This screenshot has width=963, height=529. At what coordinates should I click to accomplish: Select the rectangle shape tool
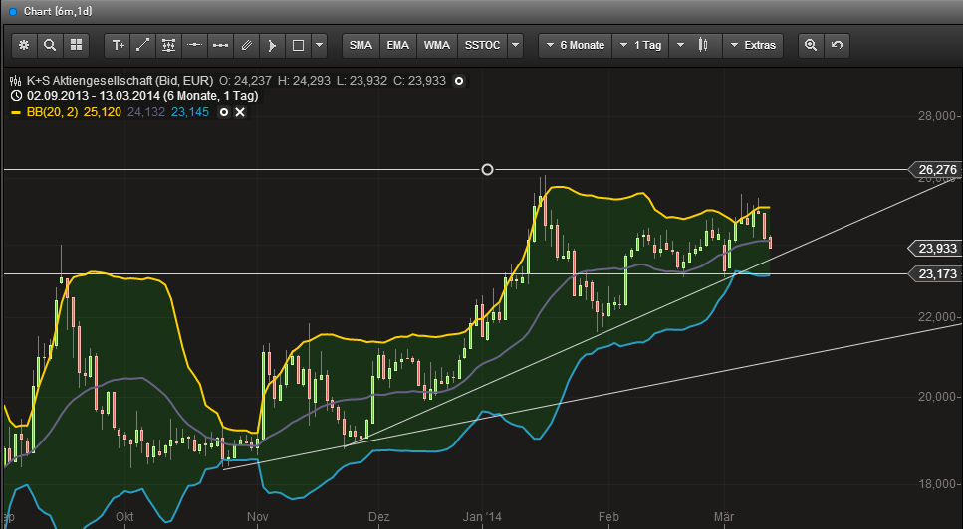coord(298,45)
